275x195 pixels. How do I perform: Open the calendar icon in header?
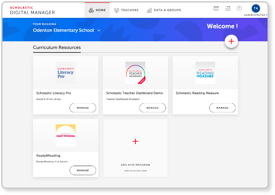coord(216,8)
